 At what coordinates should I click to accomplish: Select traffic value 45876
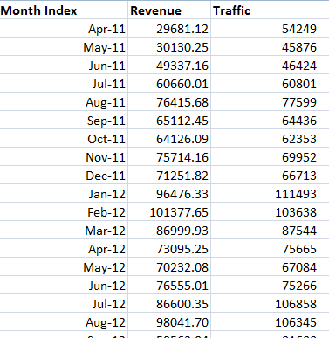pos(264,47)
